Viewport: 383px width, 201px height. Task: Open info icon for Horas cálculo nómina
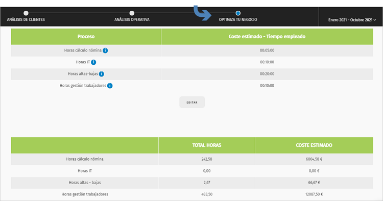[x=105, y=51]
